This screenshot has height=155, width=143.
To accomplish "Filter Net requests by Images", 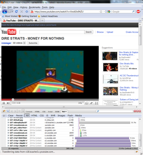I will (x=61, y=115).
